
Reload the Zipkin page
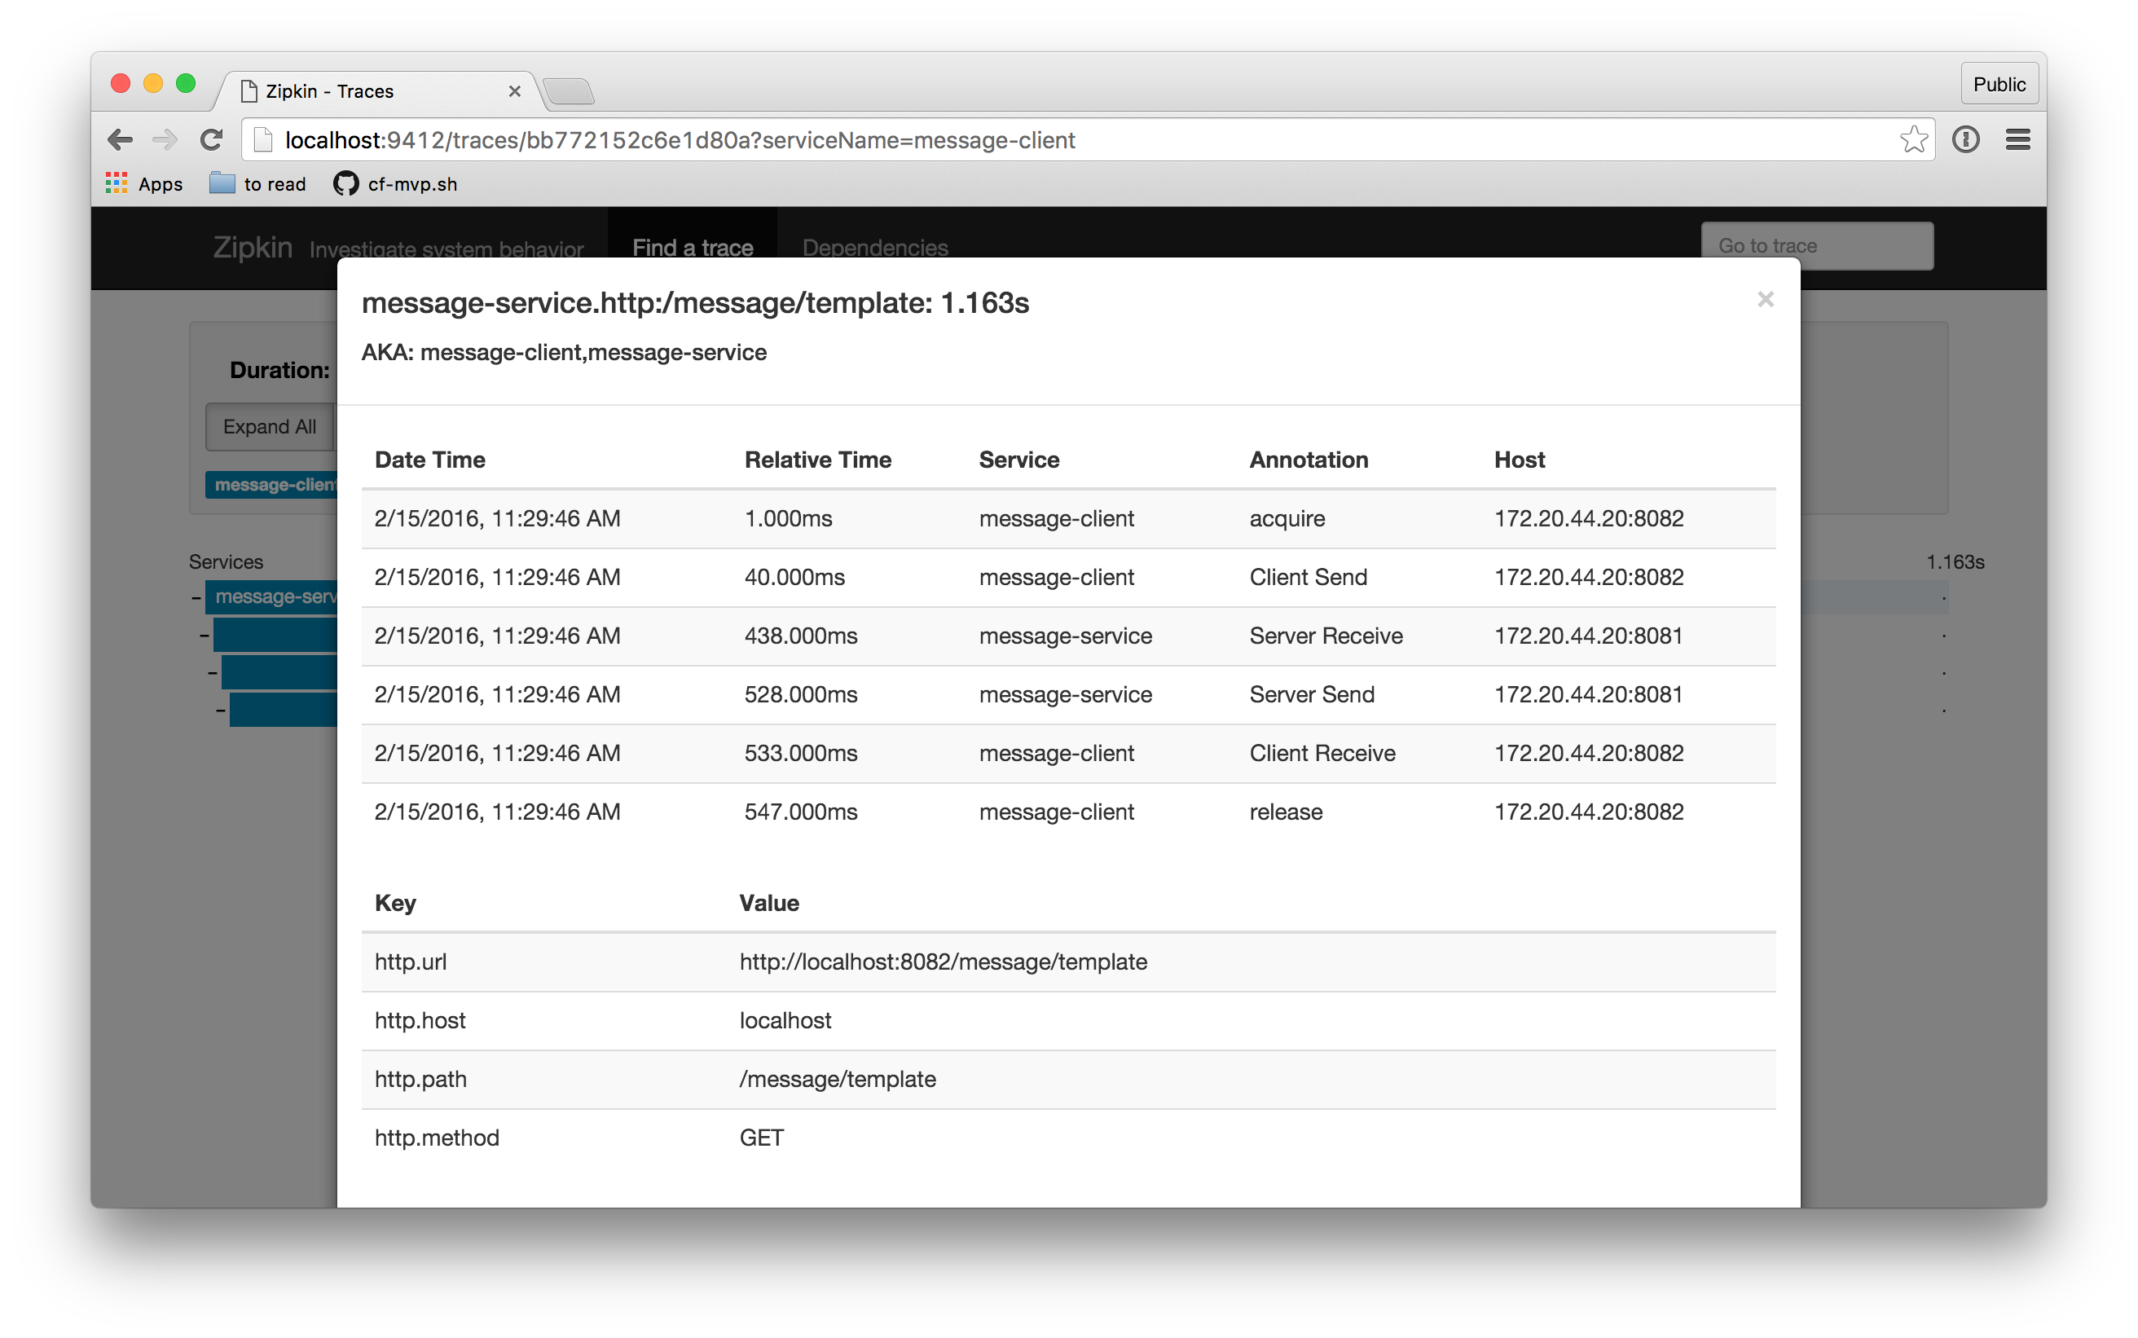click(x=211, y=140)
